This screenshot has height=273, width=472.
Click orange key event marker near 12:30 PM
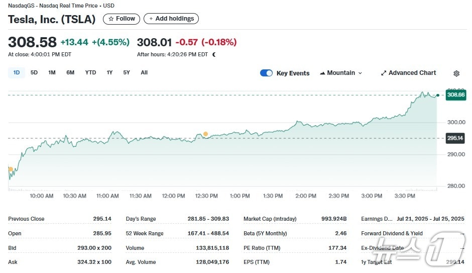point(205,134)
